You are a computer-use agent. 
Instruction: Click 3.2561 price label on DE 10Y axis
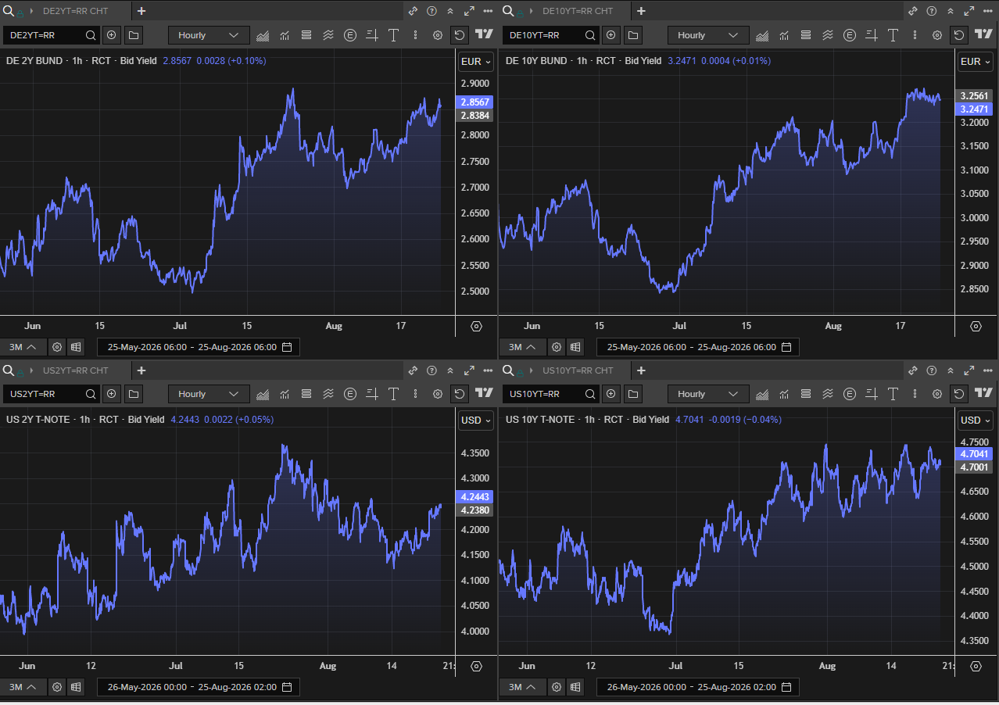975,96
